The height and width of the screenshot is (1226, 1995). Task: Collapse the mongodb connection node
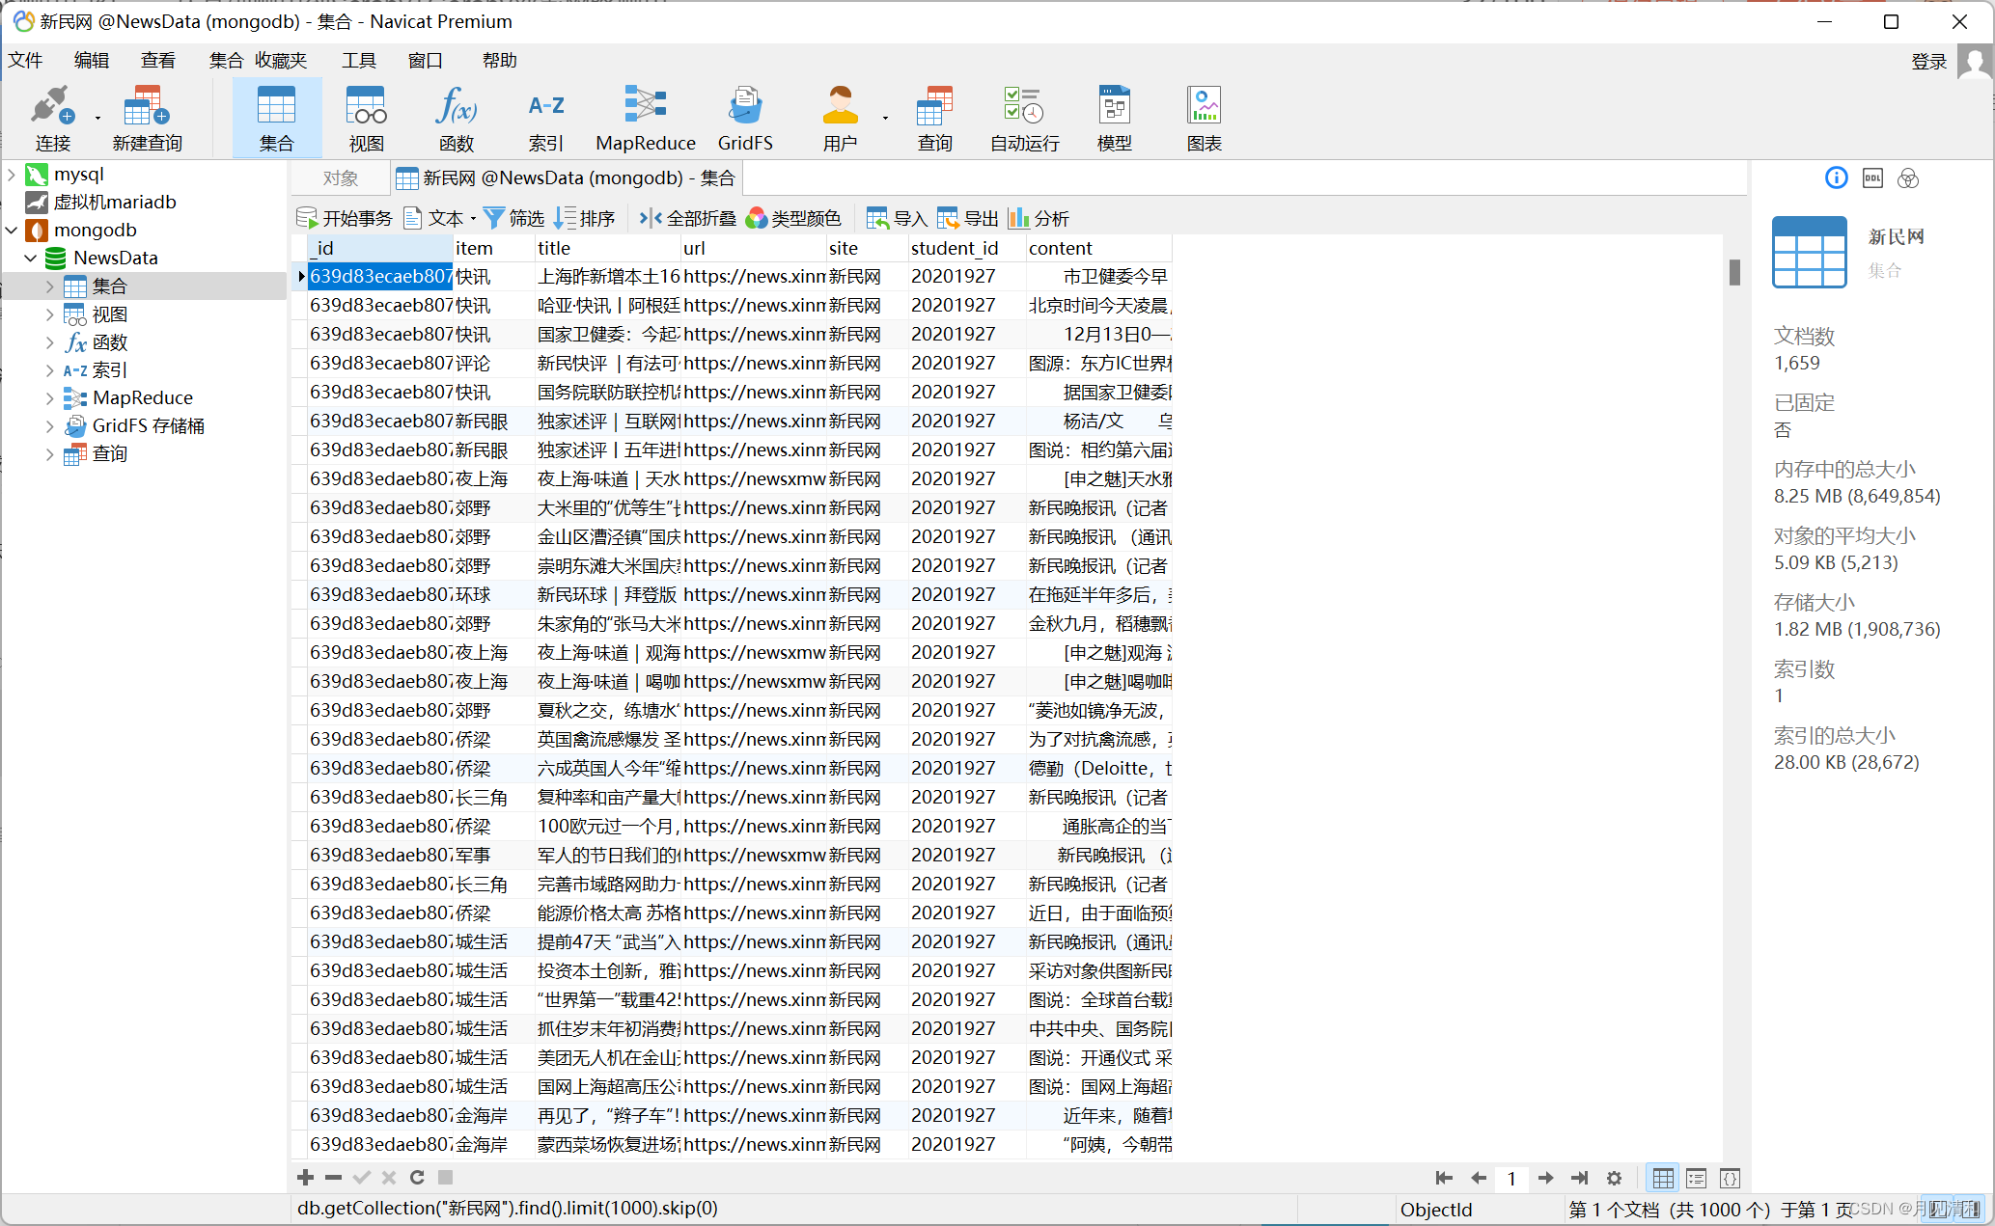click(12, 231)
